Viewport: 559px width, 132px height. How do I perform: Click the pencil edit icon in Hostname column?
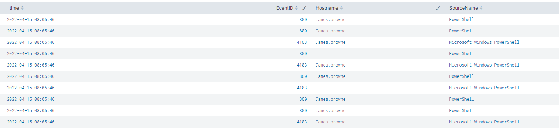(438, 8)
